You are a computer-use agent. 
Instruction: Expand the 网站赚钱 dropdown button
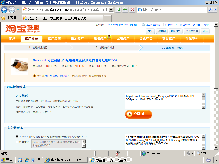coord(192,31)
